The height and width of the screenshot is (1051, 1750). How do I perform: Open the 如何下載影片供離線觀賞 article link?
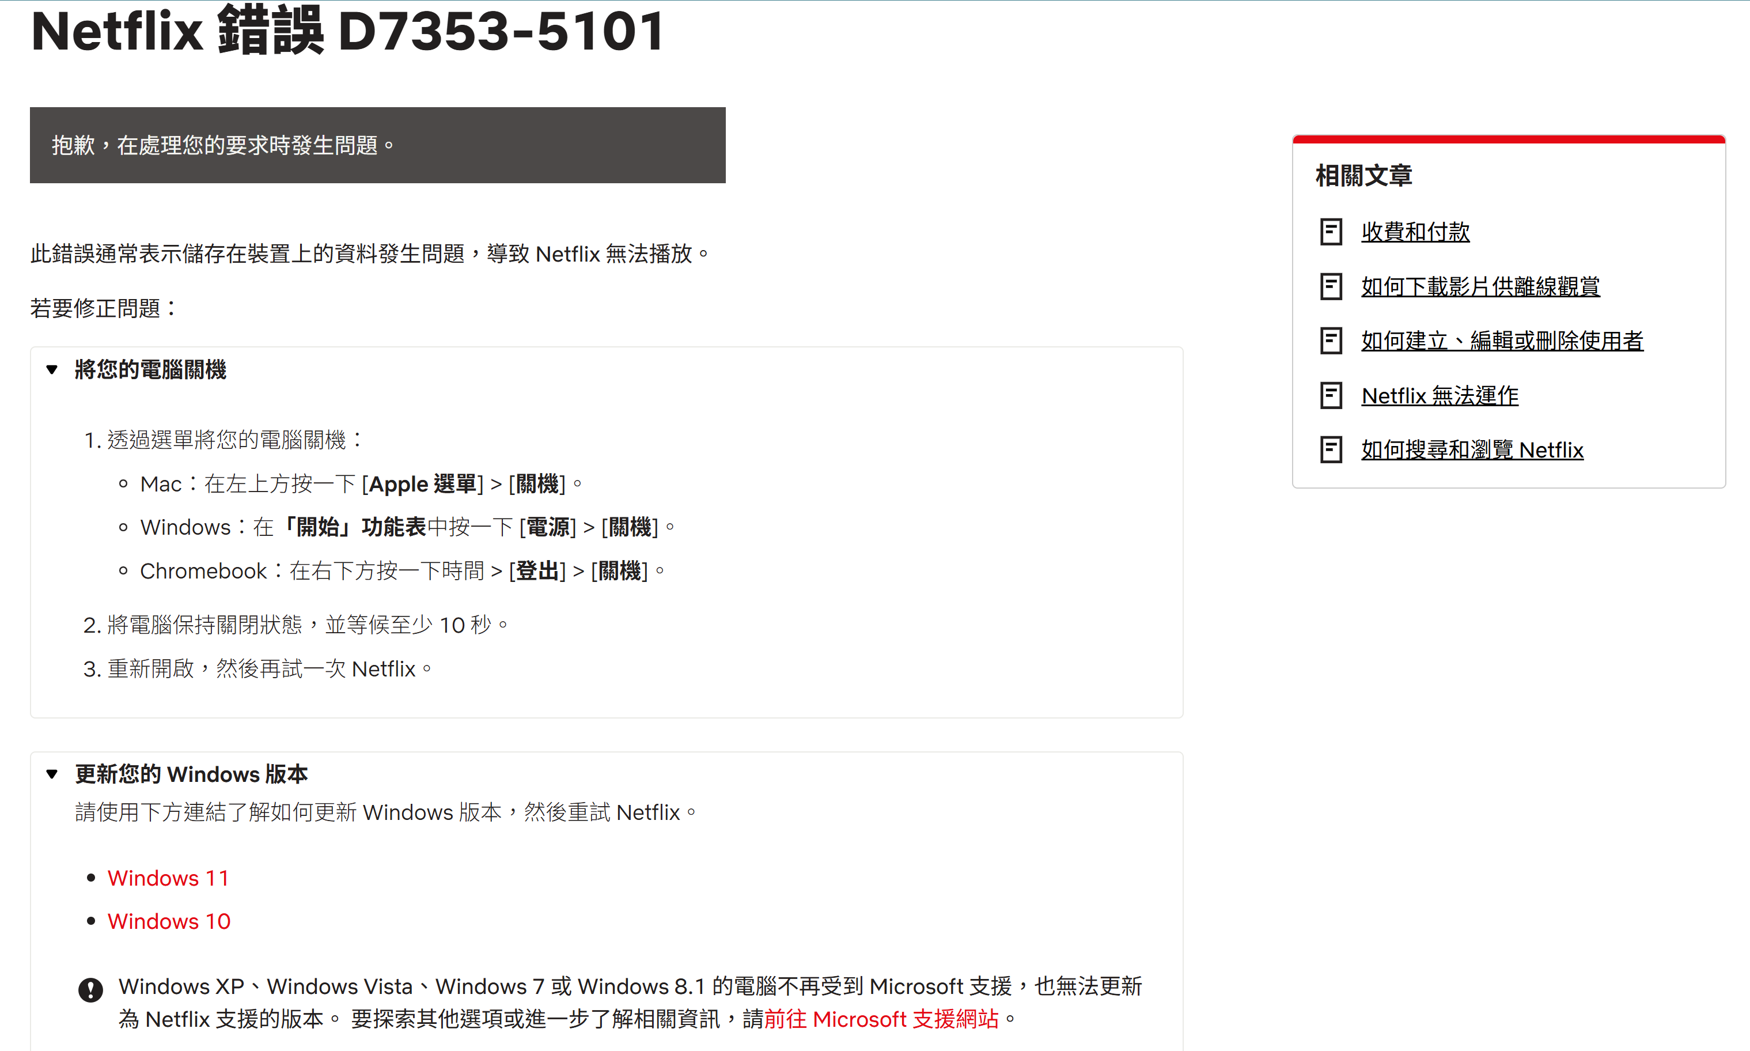(1480, 286)
